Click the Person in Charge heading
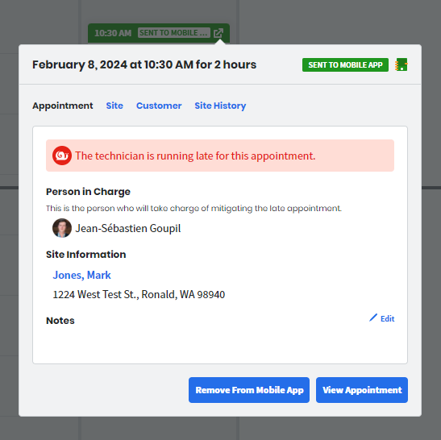 88,192
